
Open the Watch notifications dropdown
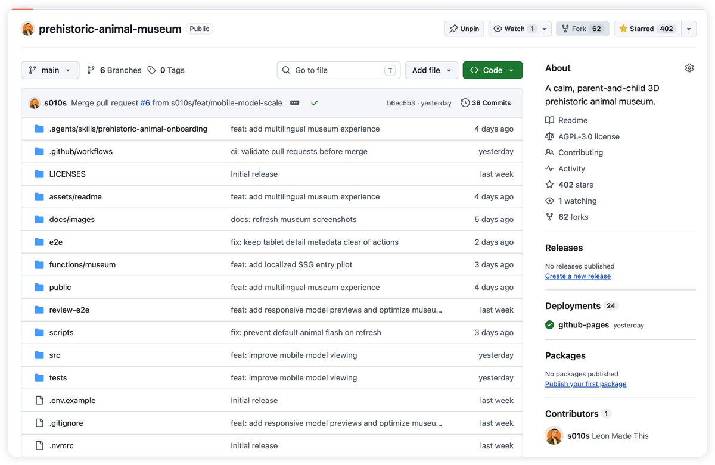coord(520,29)
